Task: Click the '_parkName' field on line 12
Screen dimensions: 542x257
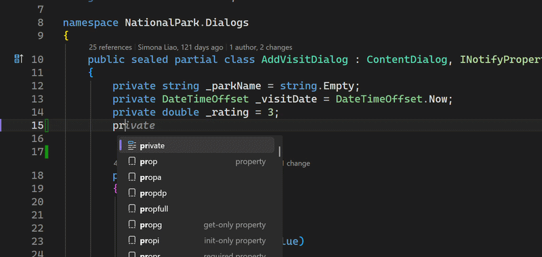Action: (233, 86)
